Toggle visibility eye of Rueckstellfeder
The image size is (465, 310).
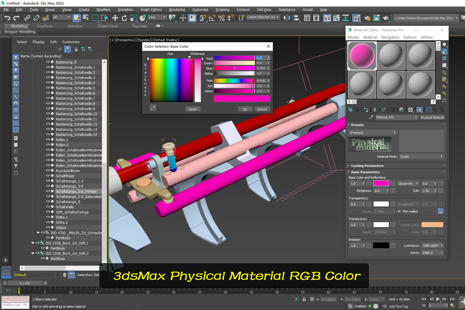coord(48,170)
